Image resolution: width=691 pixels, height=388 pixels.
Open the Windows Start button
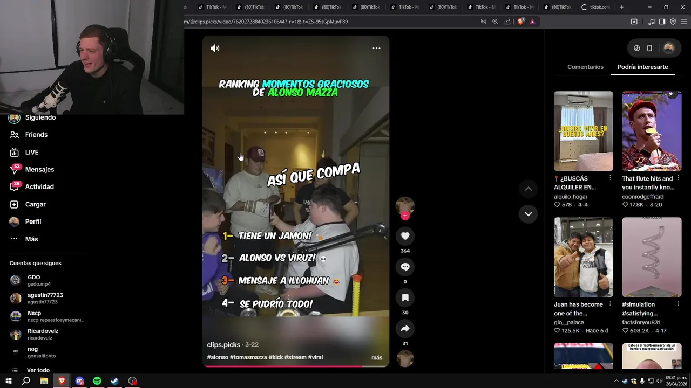pos(8,381)
